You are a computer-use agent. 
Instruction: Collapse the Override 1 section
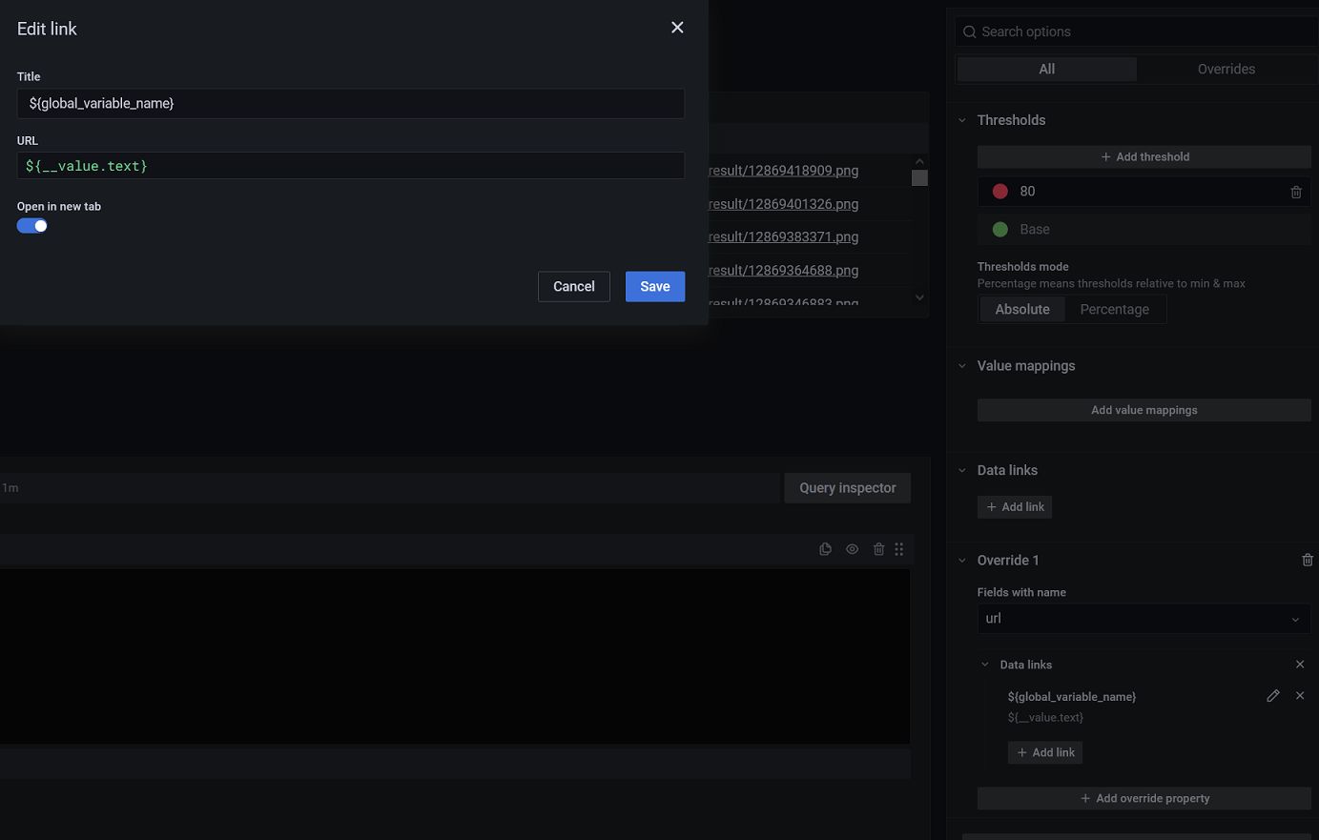coord(962,561)
